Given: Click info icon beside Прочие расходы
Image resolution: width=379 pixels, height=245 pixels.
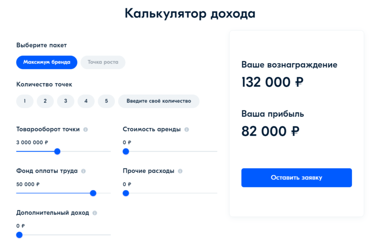Looking at the screenshot, I should click(x=180, y=172).
